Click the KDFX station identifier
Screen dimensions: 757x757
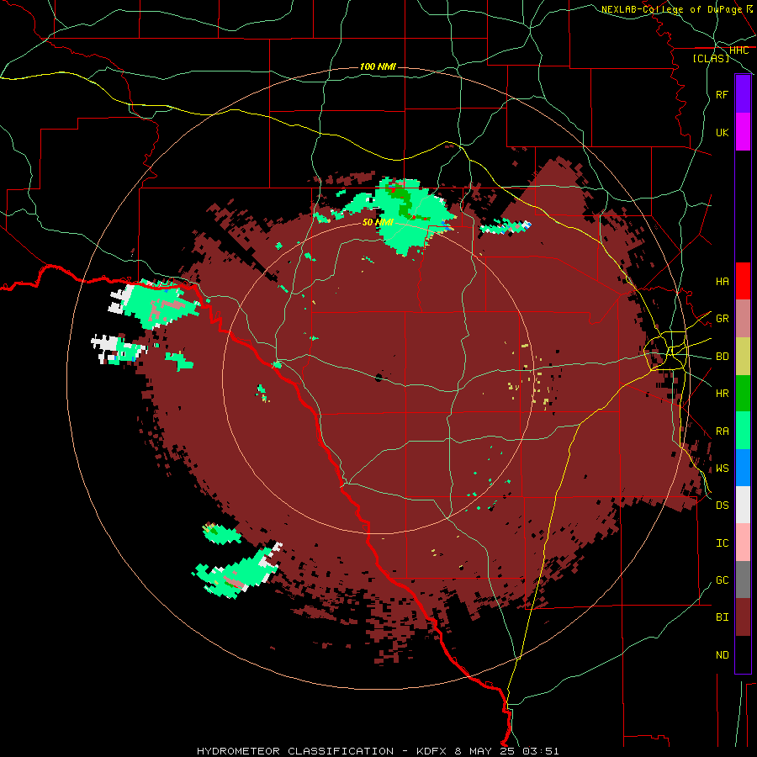433,751
